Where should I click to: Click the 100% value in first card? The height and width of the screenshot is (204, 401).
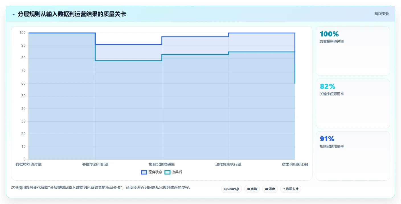tap(329, 34)
